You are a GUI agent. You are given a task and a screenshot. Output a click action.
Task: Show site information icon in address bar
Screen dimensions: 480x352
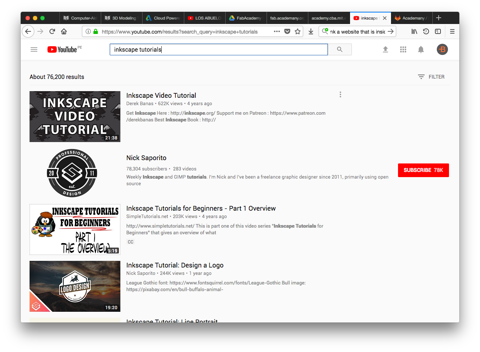point(88,31)
